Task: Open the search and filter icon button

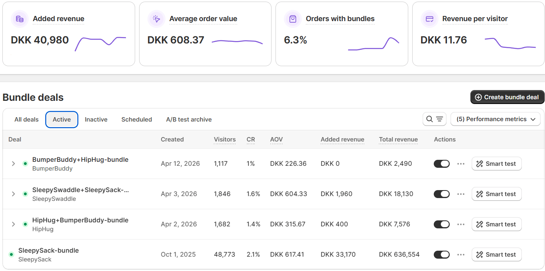Action: [x=435, y=119]
